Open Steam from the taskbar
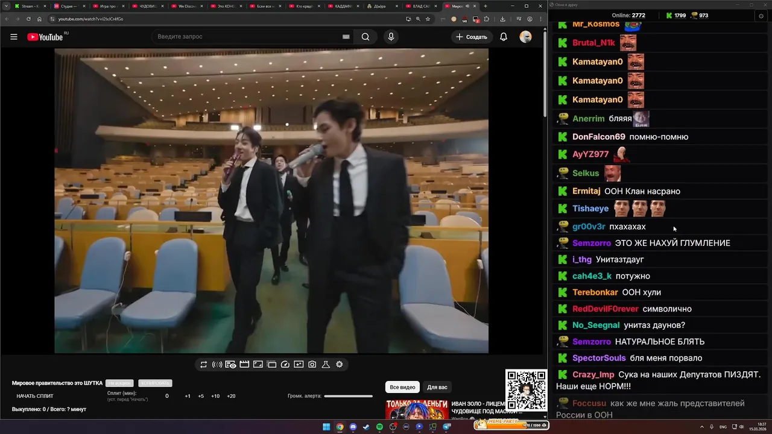Viewport: 772px width, 434px height. coord(366,427)
